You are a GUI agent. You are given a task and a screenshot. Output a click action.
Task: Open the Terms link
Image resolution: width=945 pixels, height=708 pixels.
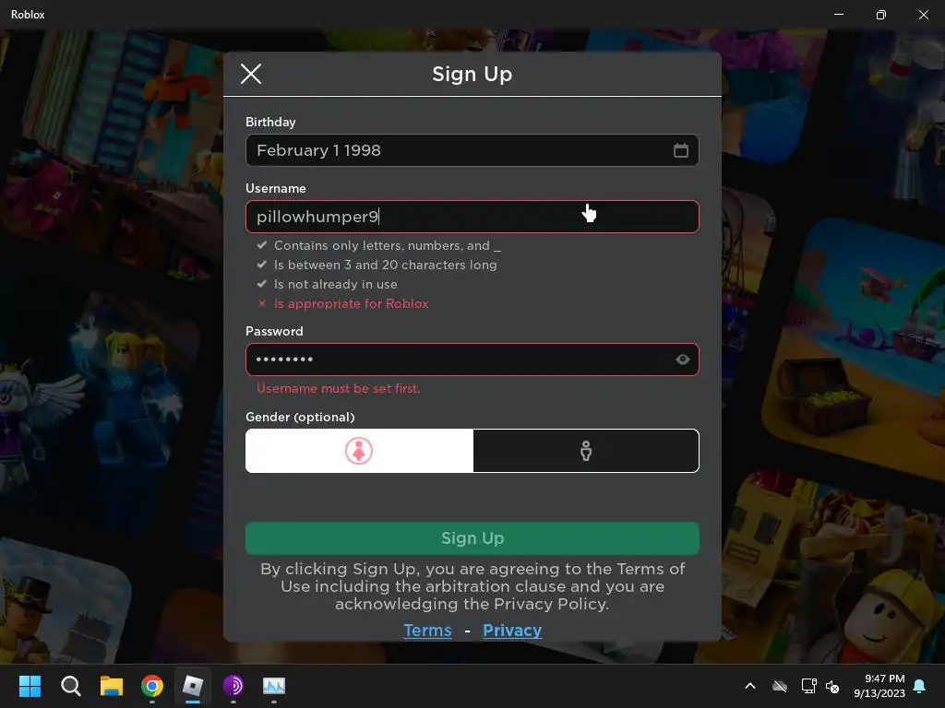[x=427, y=631]
